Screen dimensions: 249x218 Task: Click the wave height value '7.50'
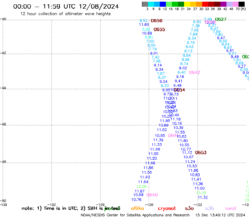point(150,41)
